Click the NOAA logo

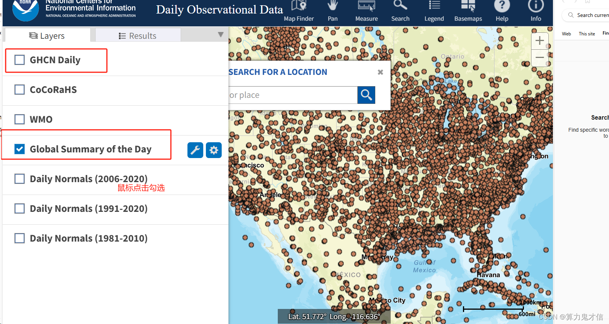click(25, 10)
